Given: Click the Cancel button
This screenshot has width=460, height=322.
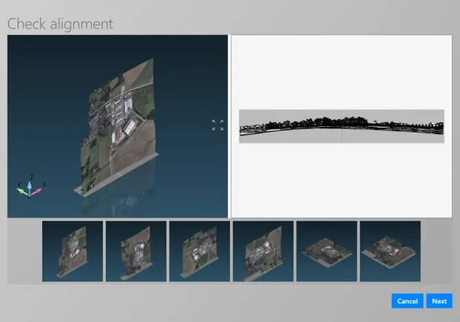Looking at the screenshot, I should 407,301.
